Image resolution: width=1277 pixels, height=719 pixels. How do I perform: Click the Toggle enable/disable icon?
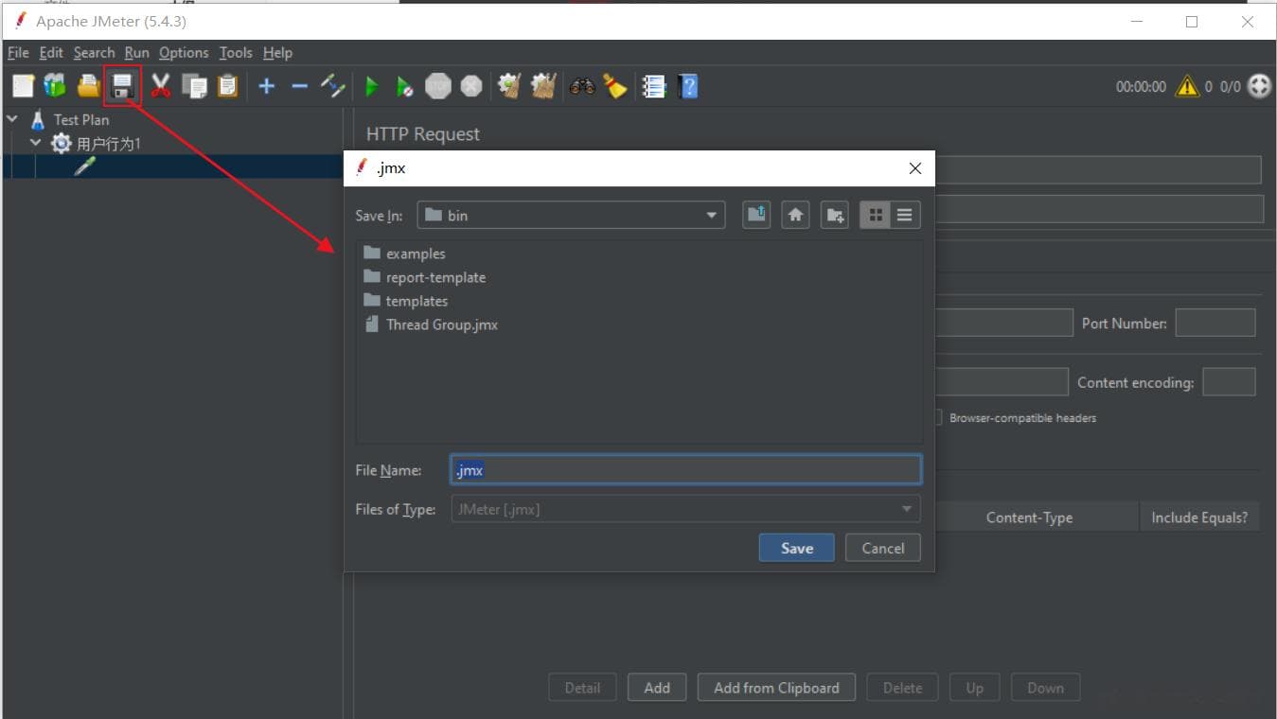click(333, 87)
